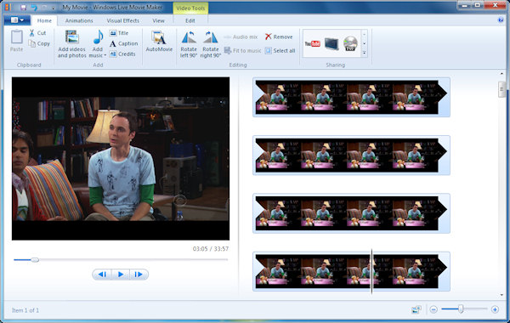Rotate the video left 90°
Image resolution: width=510 pixels, height=323 pixels.
(x=189, y=44)
